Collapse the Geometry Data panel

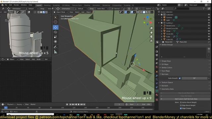(x=167, y=89)
